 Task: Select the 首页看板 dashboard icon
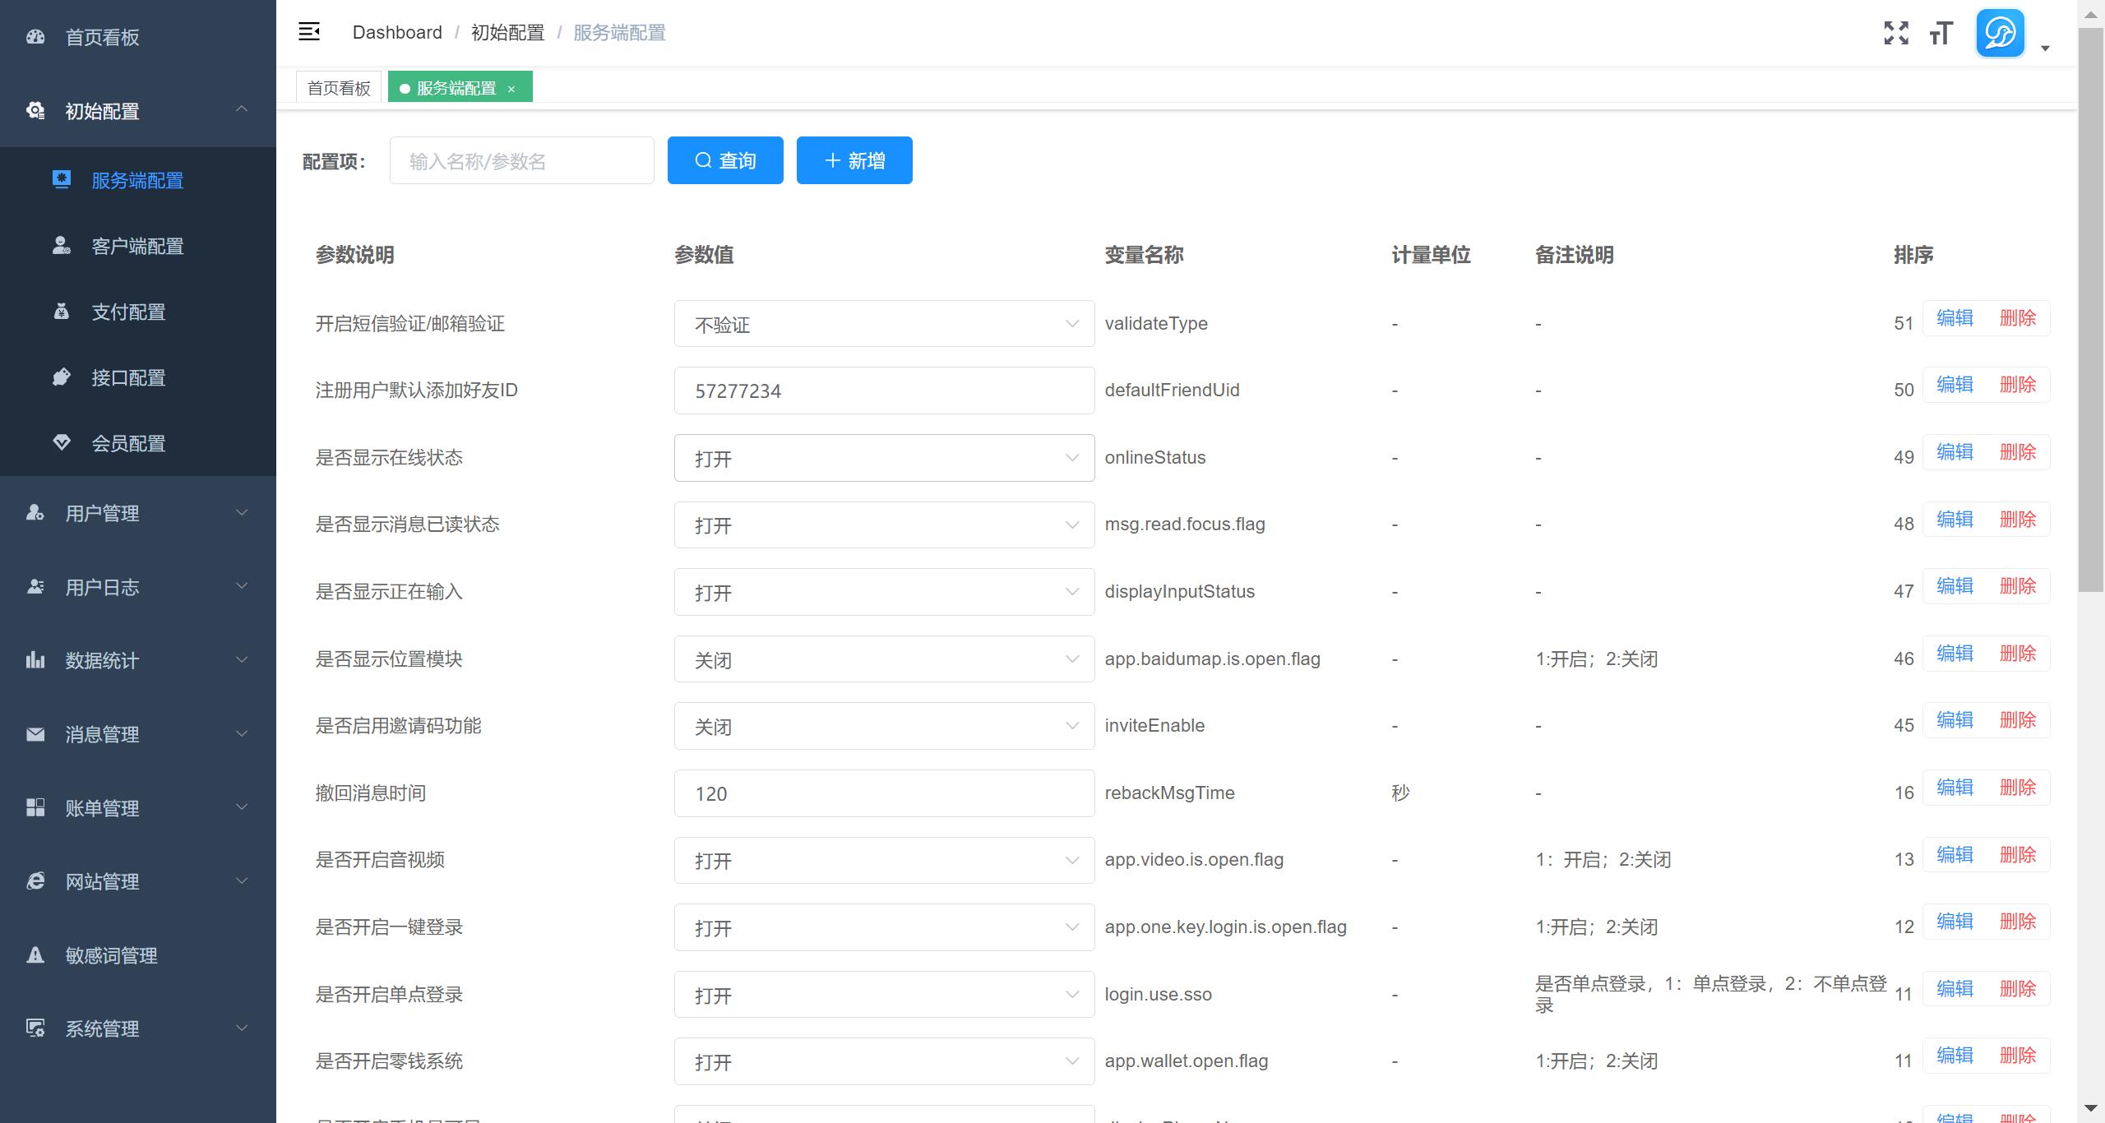click(x=35, y=37)
